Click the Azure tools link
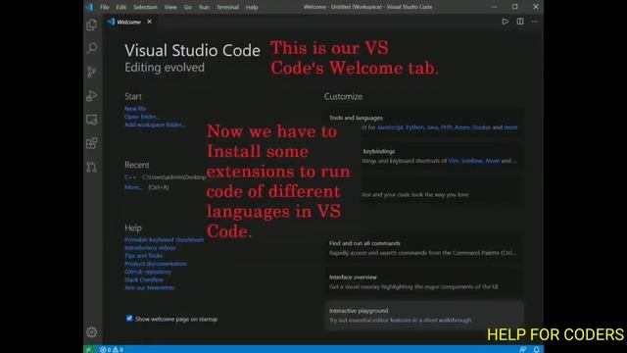The image size is (627, 353). 462,127
